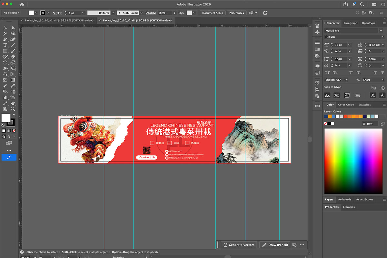Activate the Rectangle tool
Image resolution: width=387 pixels, height=258 pixels.
pyautogui.click(x=5, y=51)
